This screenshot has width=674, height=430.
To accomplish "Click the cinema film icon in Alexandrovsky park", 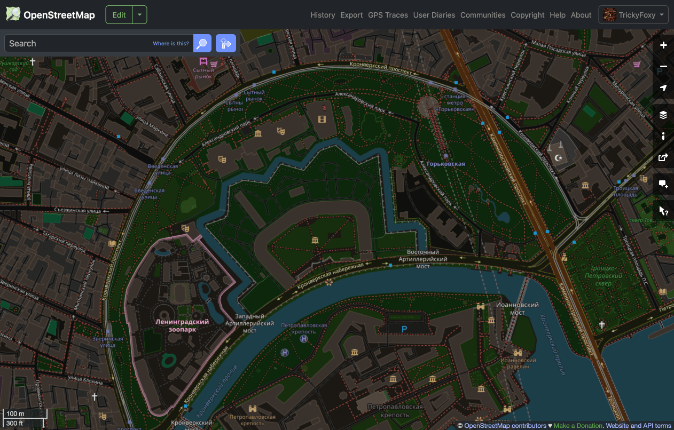I will pos(322,119).
